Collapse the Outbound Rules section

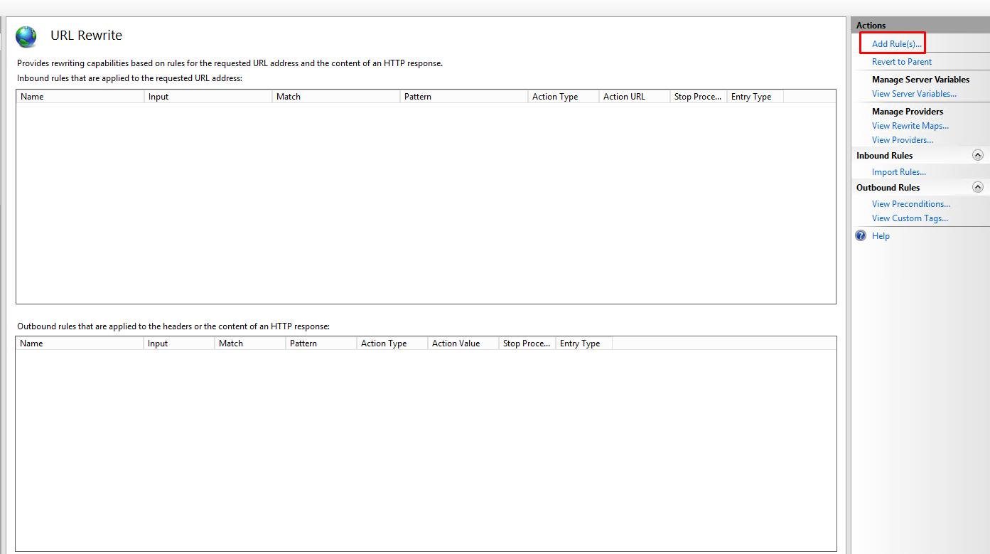click(978, 186)
